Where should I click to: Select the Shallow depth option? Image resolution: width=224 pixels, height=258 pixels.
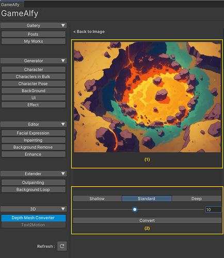[97, 199]
